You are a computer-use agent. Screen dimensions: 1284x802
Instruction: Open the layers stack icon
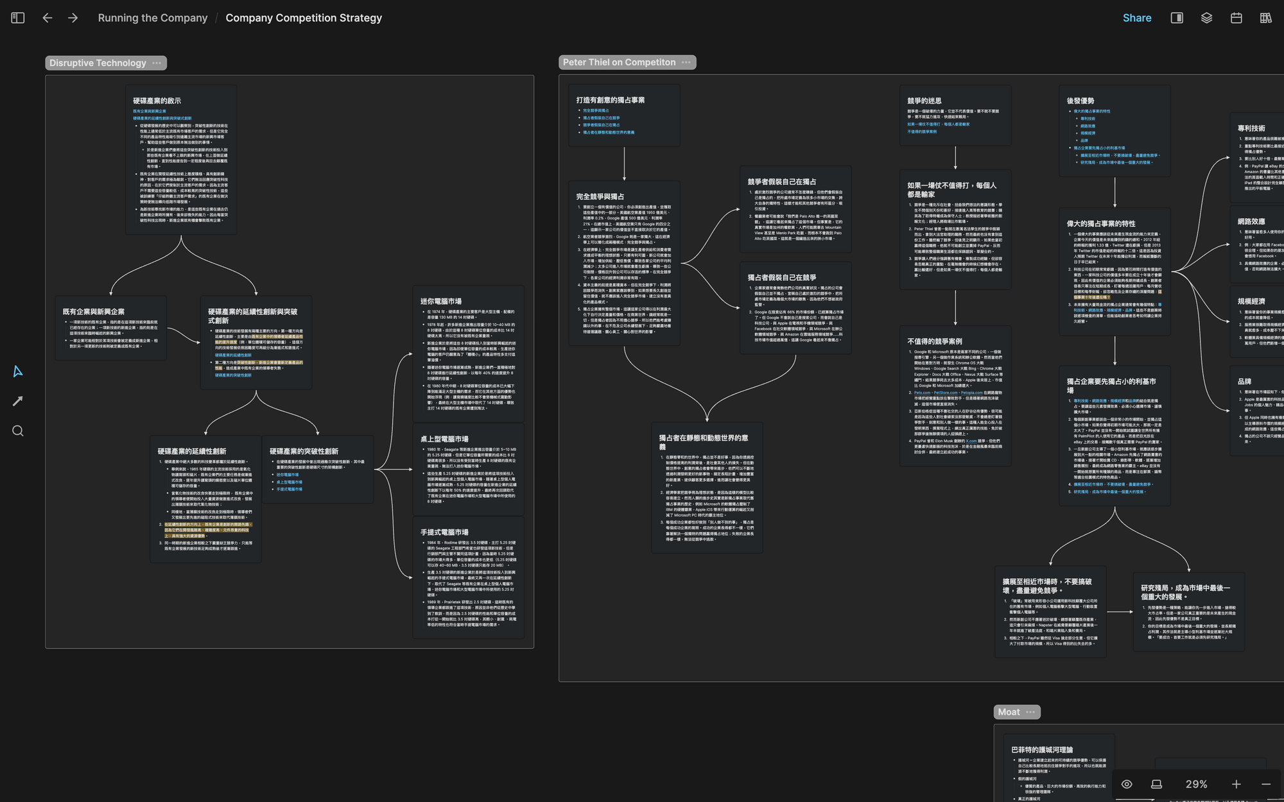(x=1206, y=18)
